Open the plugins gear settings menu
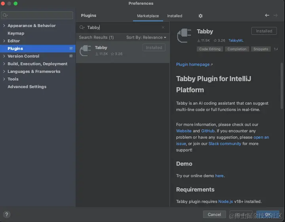The image size is (285, 222). pos(200,16)
